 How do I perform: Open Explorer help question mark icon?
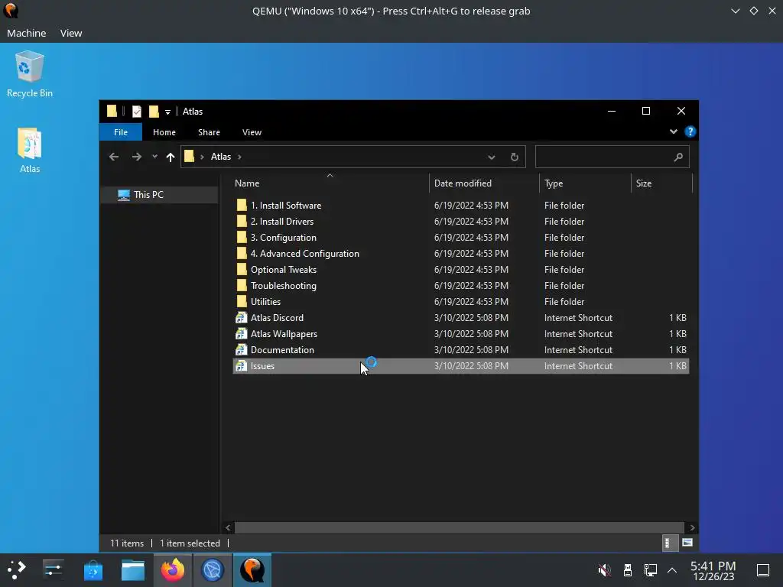[690, 131]
